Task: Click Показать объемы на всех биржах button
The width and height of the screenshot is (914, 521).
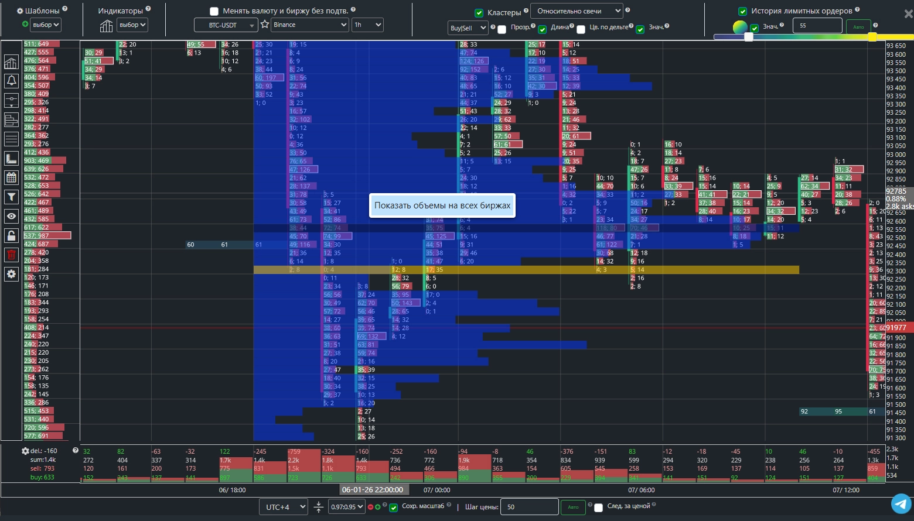Action: tap(442, 205)
